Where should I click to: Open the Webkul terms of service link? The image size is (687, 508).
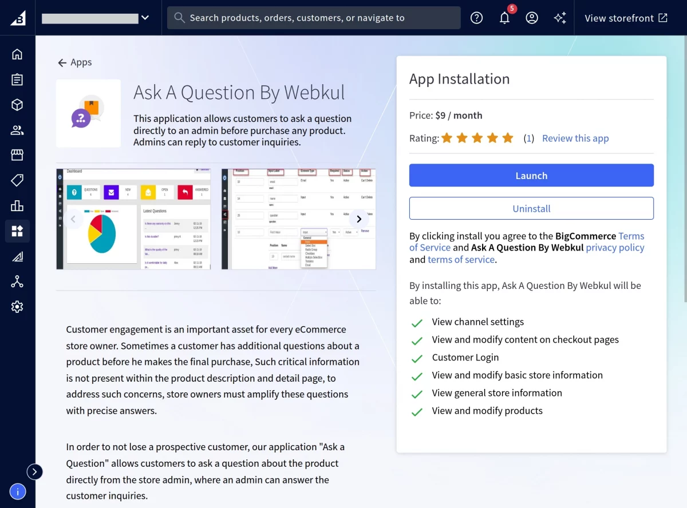pyautogui.click(x=461, y=259)
